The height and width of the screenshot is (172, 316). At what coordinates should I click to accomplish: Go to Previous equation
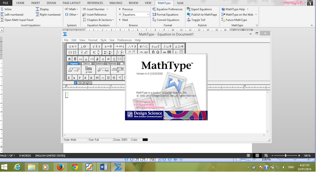click(x=126, y=9)
